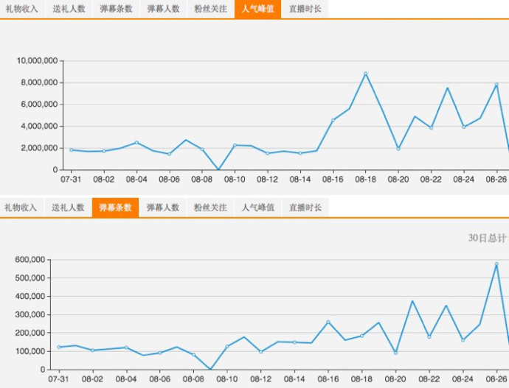Viewport: 509px width, 388px height.
Task: Select the 08-21 peak in 弹幕条数 chart
Action: click(412, 301)
